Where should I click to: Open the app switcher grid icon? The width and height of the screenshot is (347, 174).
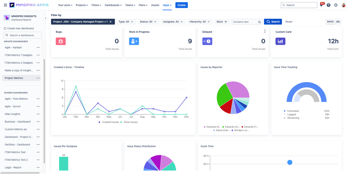[6, 5]
